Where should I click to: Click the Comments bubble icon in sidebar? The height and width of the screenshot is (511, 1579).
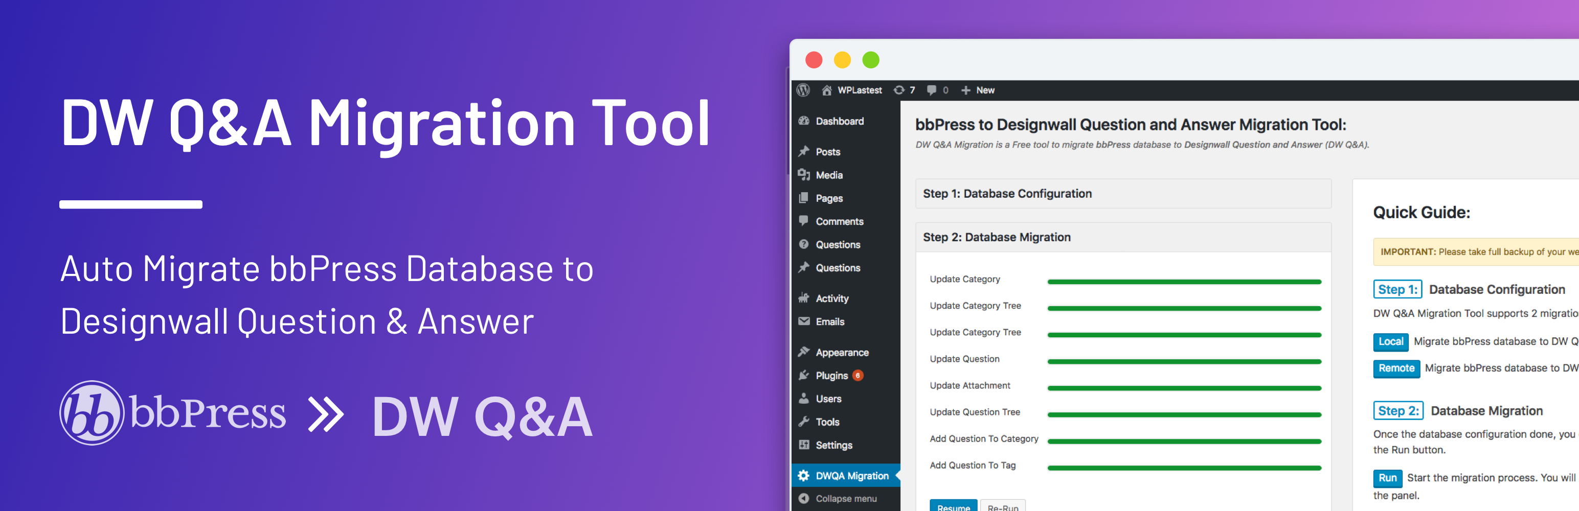click(x=804, y=221)
